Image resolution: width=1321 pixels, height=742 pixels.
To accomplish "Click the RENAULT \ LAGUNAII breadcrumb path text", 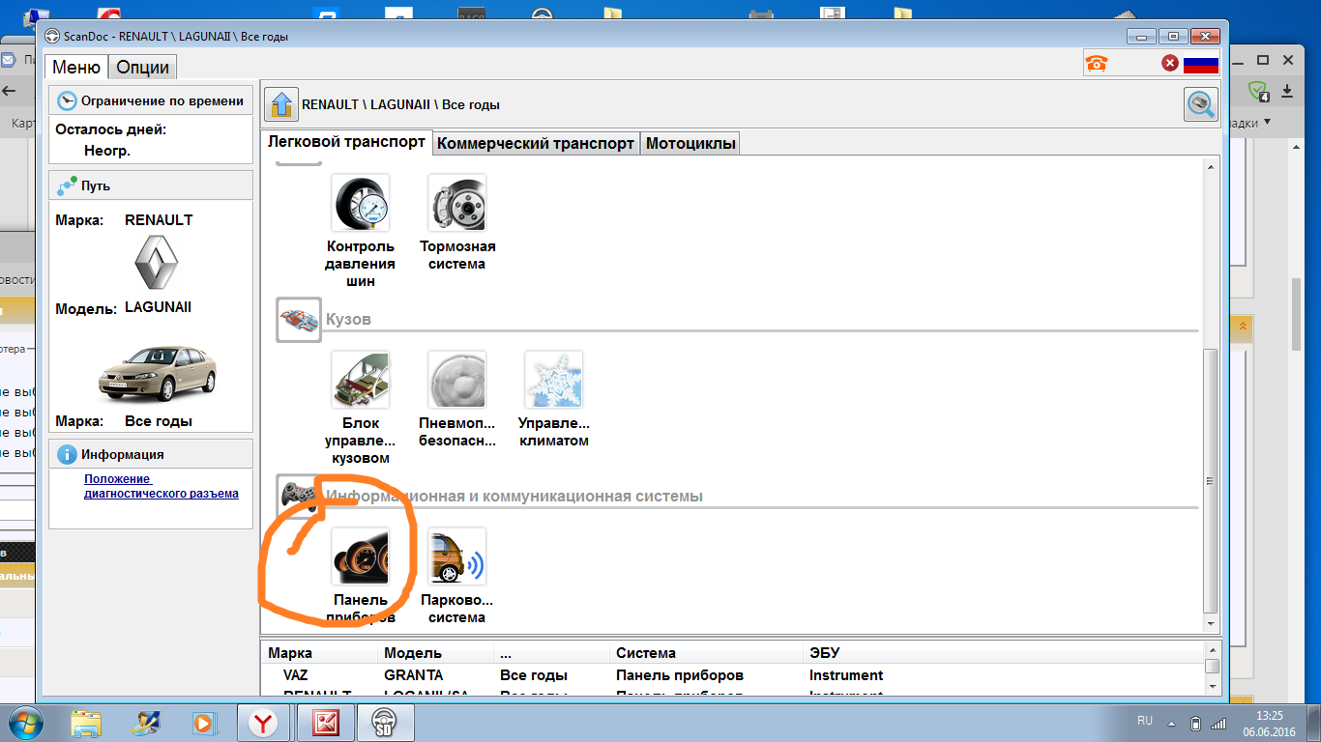I will point(400,104).
